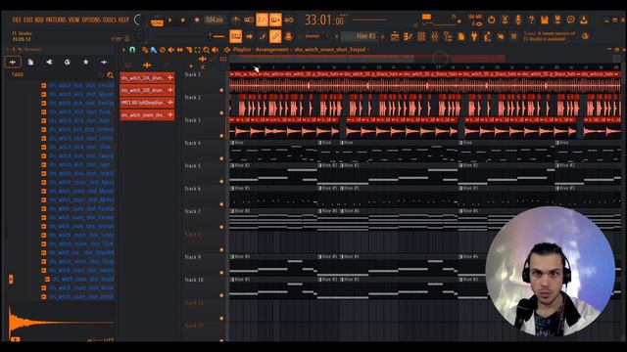Click the record button in transport
The image size is (627, 352).
pyautogui.click(x=196, y=20)
